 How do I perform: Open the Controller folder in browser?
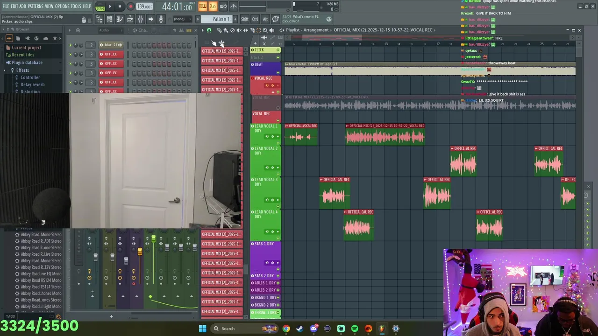(x=30, y=77)
